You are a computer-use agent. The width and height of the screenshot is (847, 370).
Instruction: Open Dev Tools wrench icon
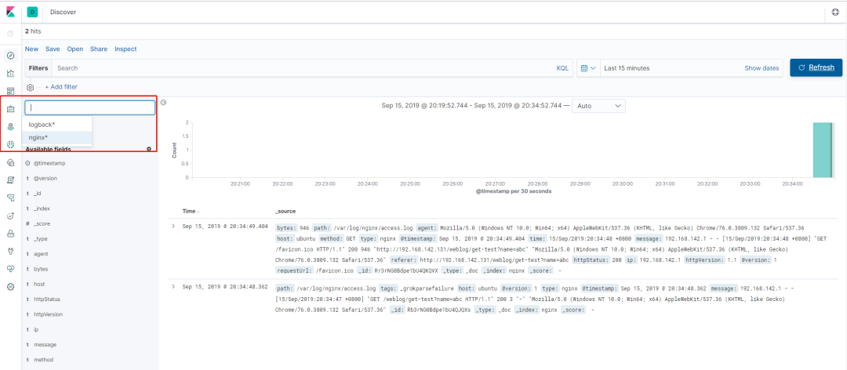(x=10, y=251)
